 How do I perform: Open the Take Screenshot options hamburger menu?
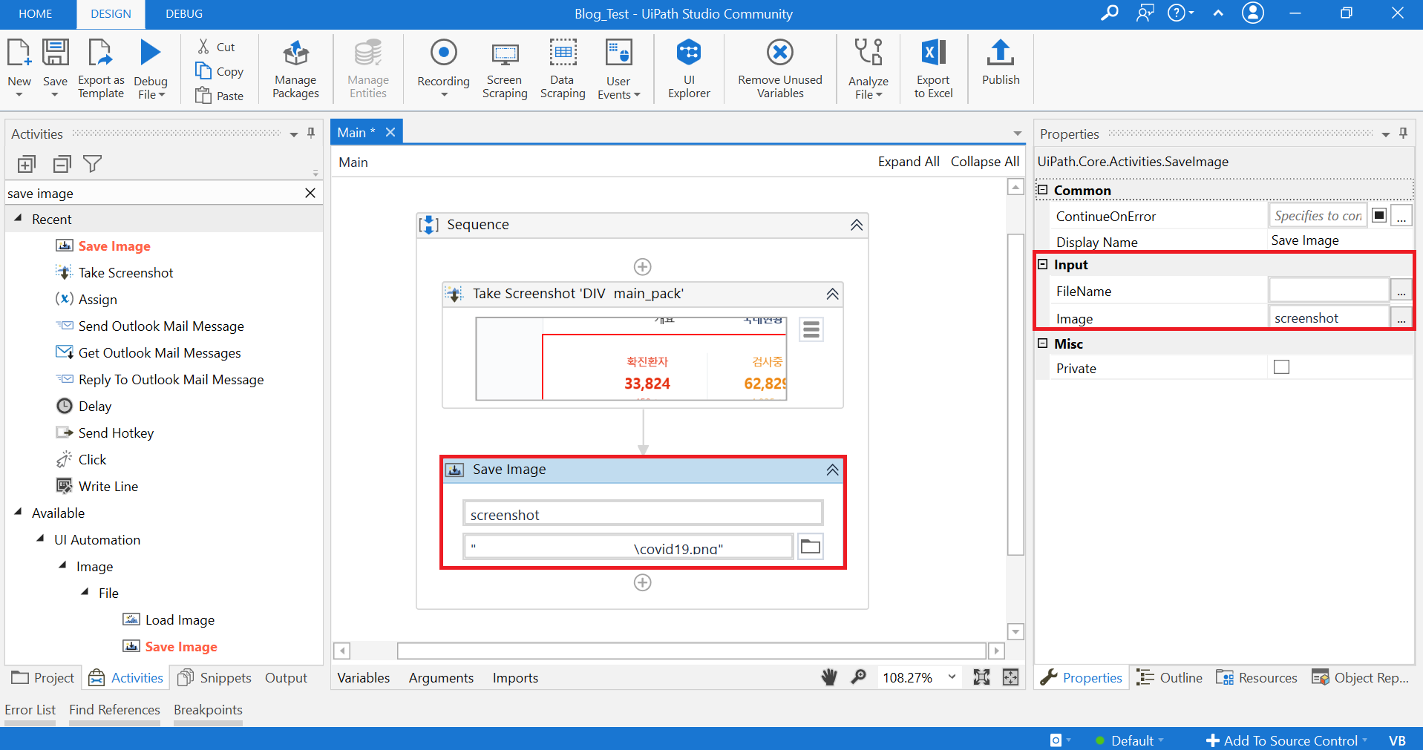click(x=811, y=329)
